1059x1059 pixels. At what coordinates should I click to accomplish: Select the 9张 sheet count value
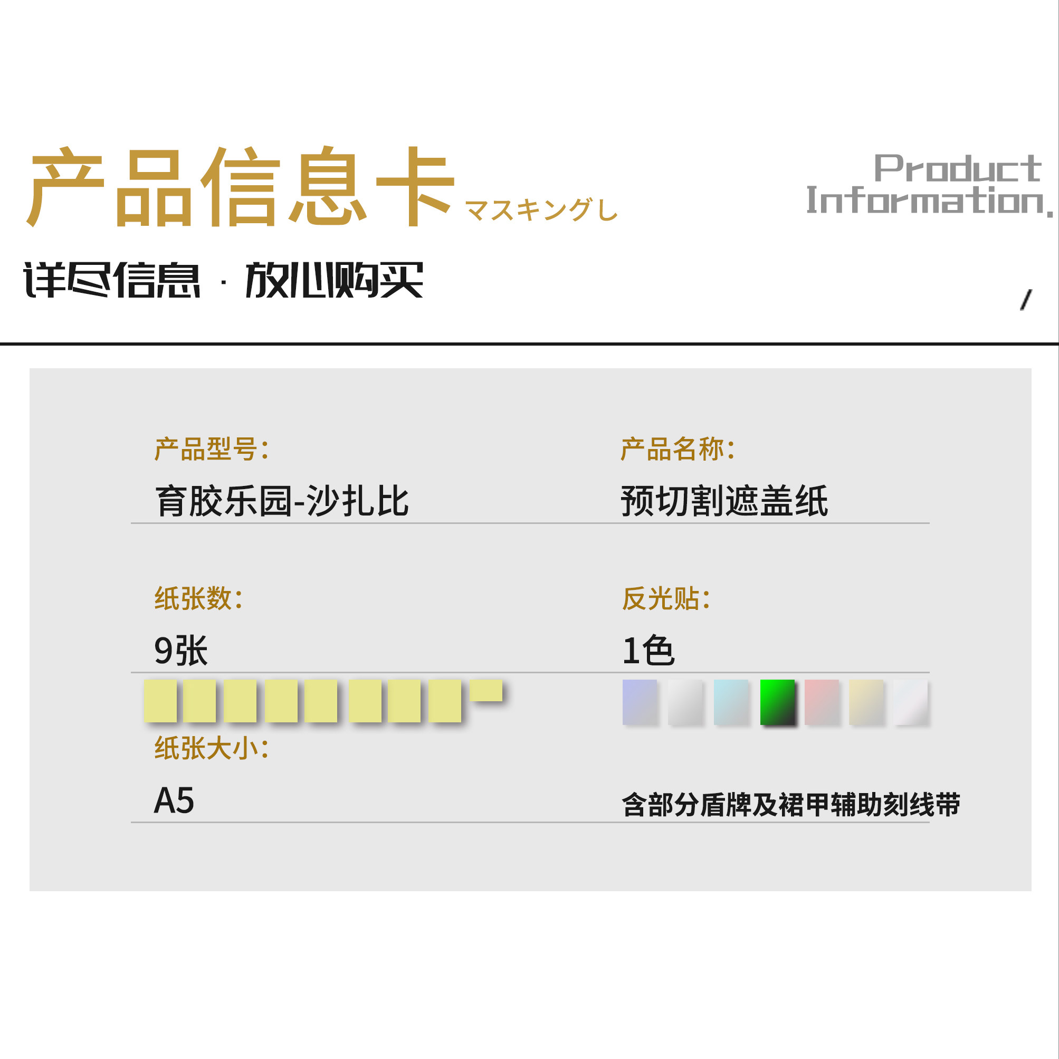pos(181,651)
